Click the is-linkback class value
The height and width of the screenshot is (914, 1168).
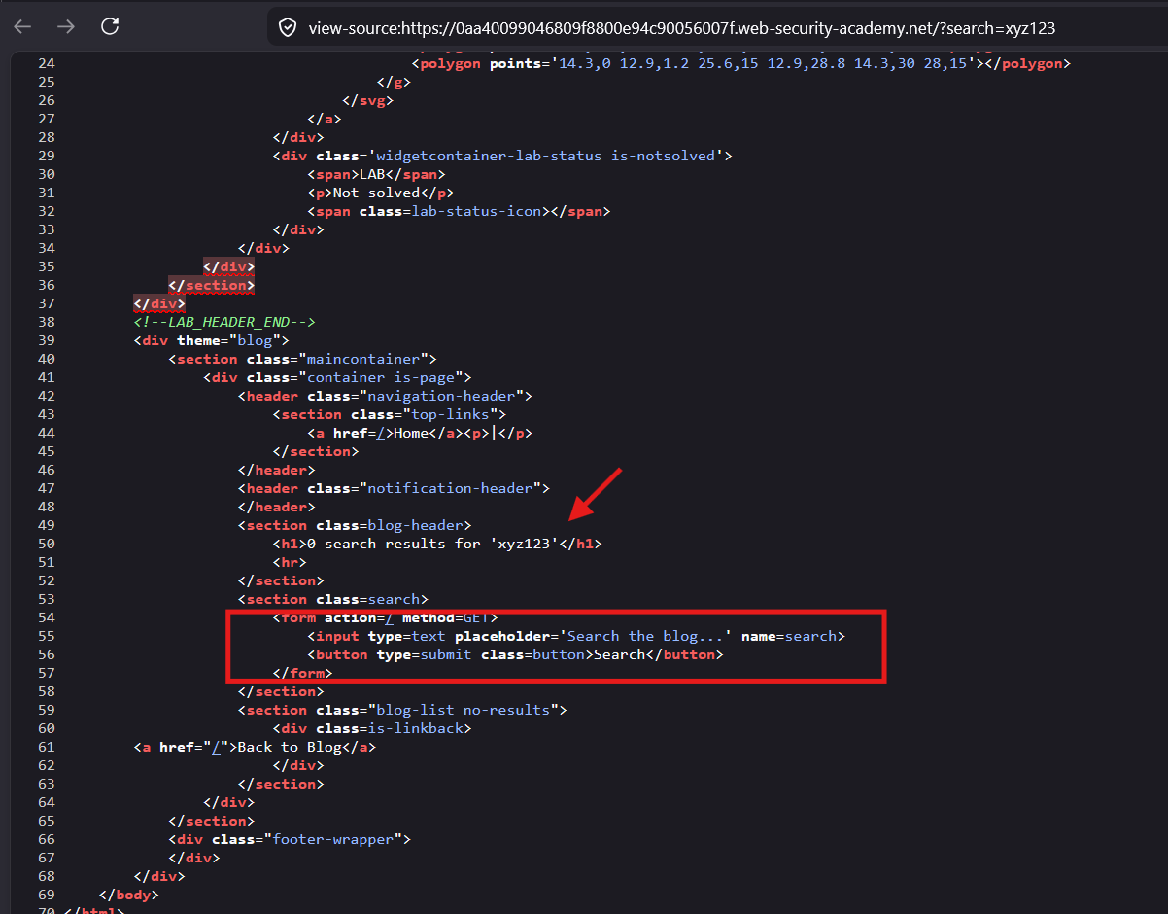coord(415,728)
